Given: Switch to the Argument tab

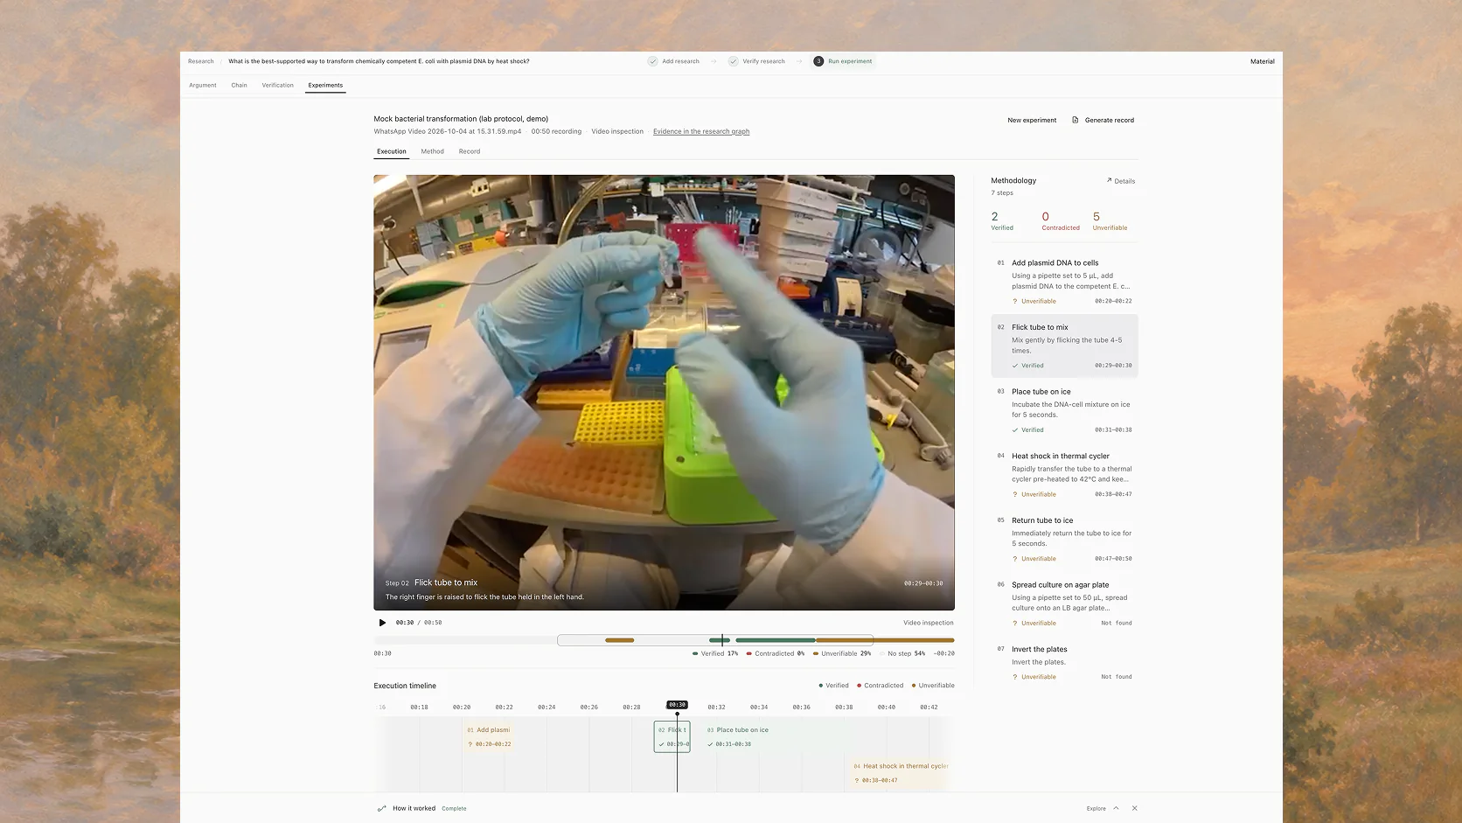Looking at the screenshot, I should pos(203,85).
